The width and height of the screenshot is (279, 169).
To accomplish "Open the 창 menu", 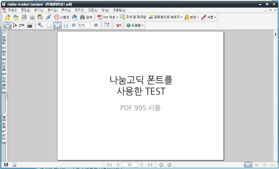I will pos(106,10).
